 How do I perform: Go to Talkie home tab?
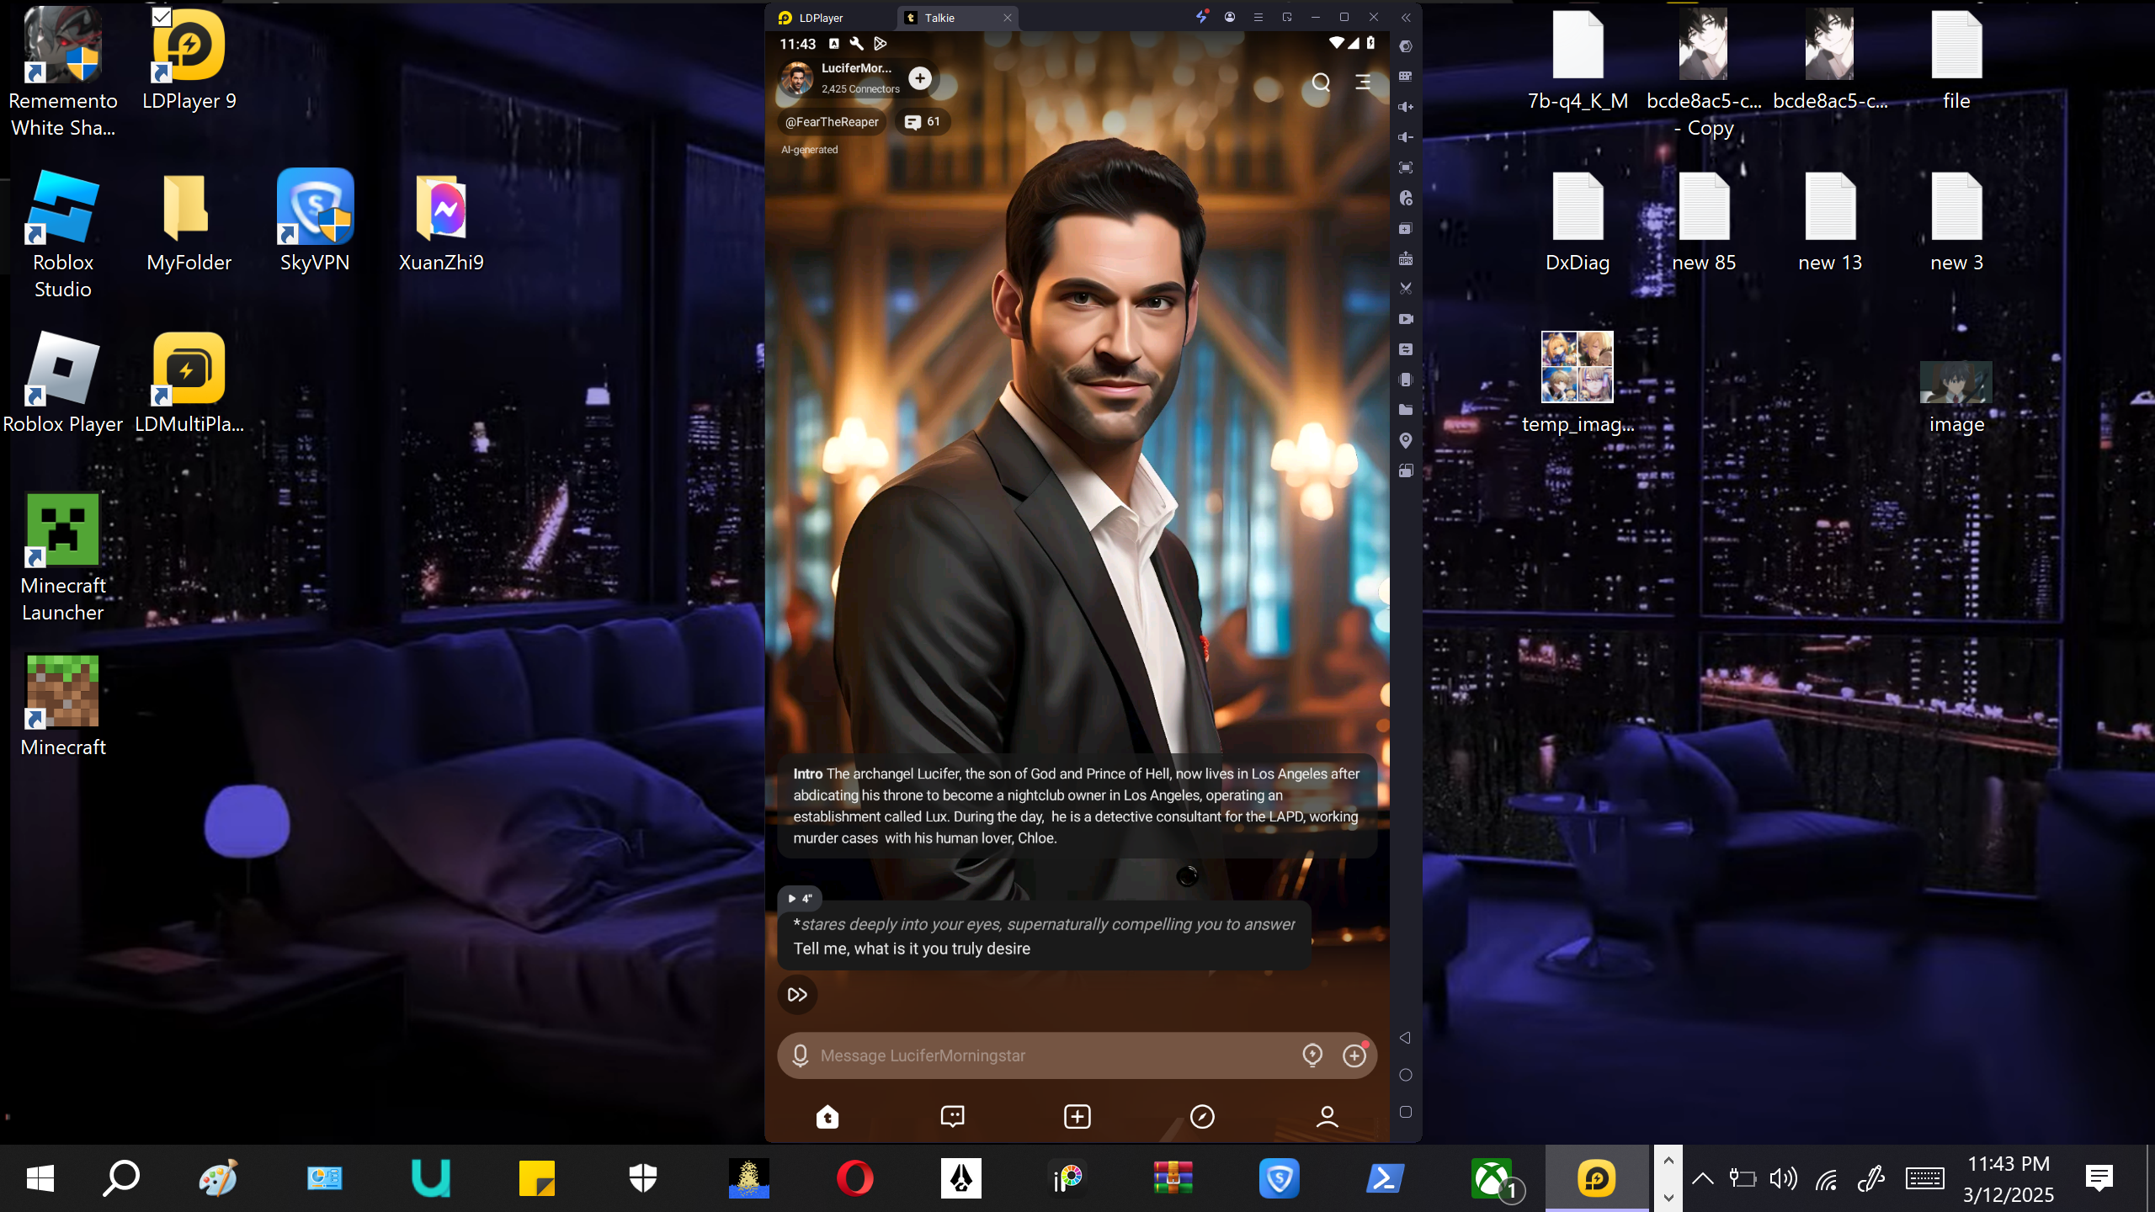(x=827, y=1116)
